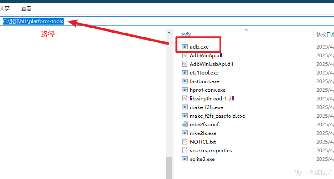The image size is (334, 179).
Task: Click the modified date of mke2fs.conf
Action: [x=325, y=124]
